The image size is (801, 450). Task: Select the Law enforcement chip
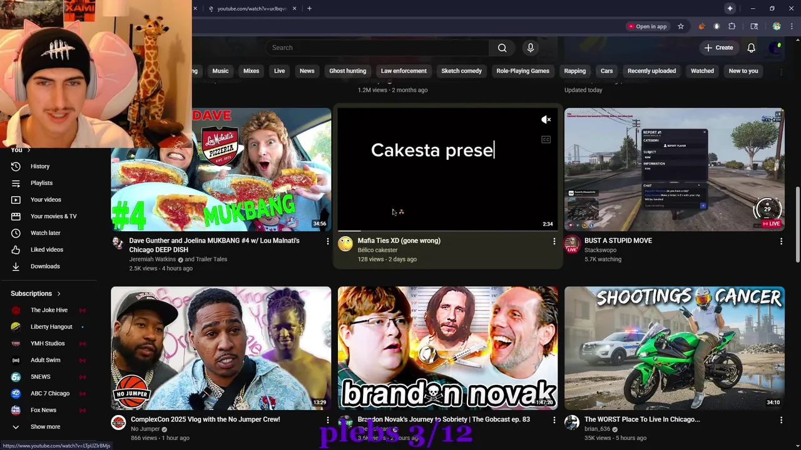click(404, 71)
